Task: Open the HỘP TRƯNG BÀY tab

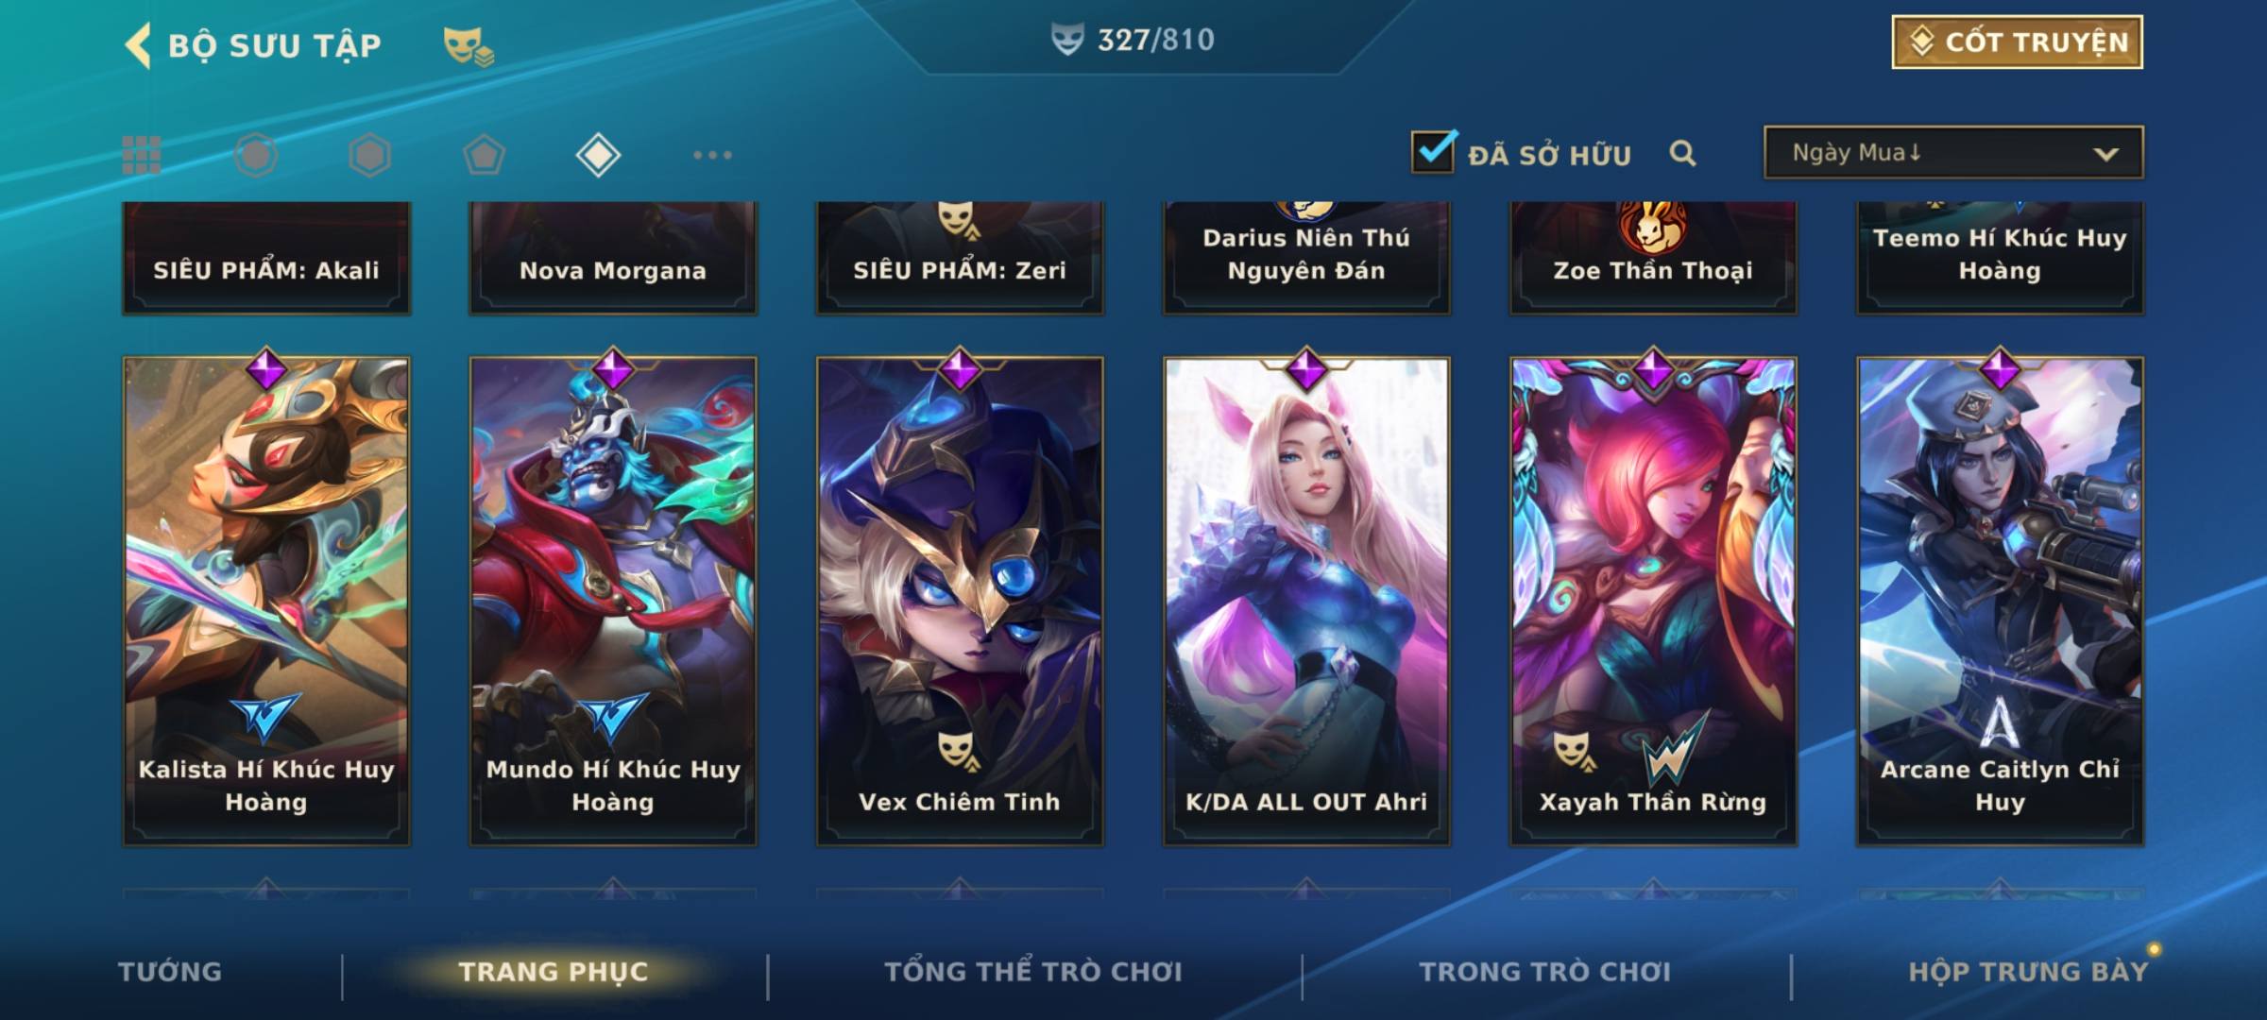Action: (2028, 972)
